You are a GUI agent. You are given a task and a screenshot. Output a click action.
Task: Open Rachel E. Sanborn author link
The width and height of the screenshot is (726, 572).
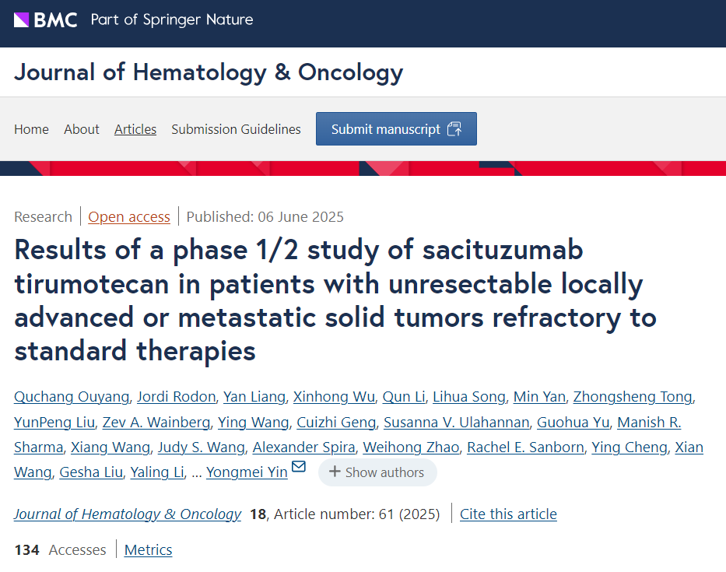pyautogui.click(x=525, y=447)
